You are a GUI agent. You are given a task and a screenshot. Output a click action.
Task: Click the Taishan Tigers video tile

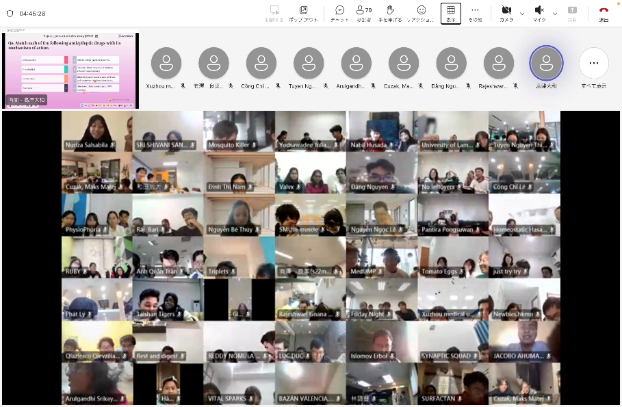coord(168,300)
